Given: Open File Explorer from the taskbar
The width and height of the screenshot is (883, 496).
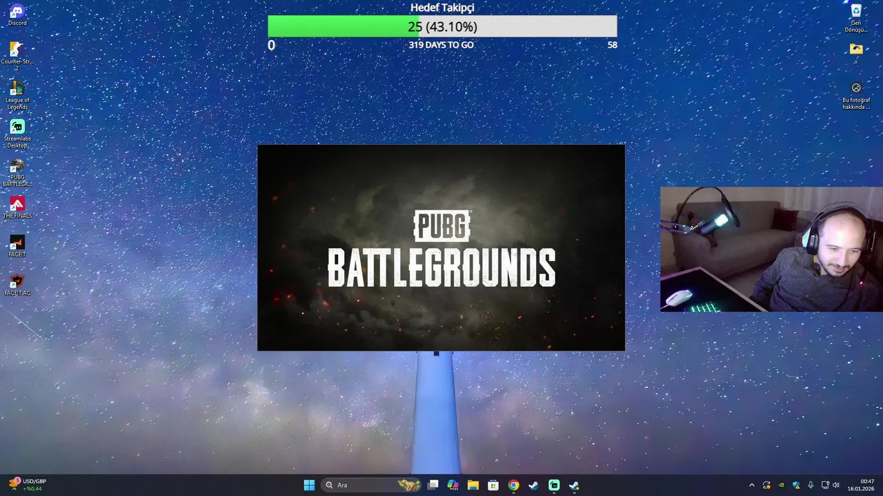Looking at the screenshot, I should (x=473, y=485).
